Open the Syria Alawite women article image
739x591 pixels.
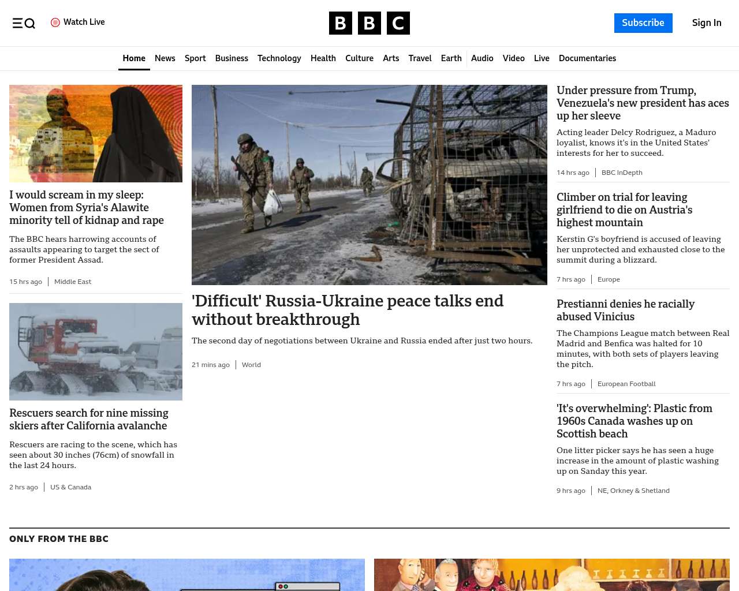coord(96,133)
